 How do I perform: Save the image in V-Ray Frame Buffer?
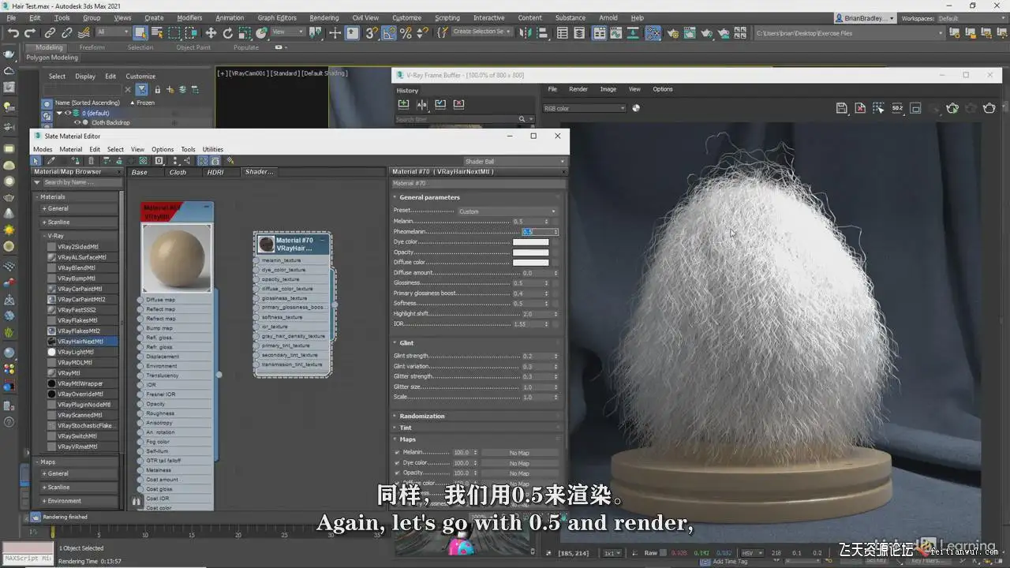coord(841,108)
